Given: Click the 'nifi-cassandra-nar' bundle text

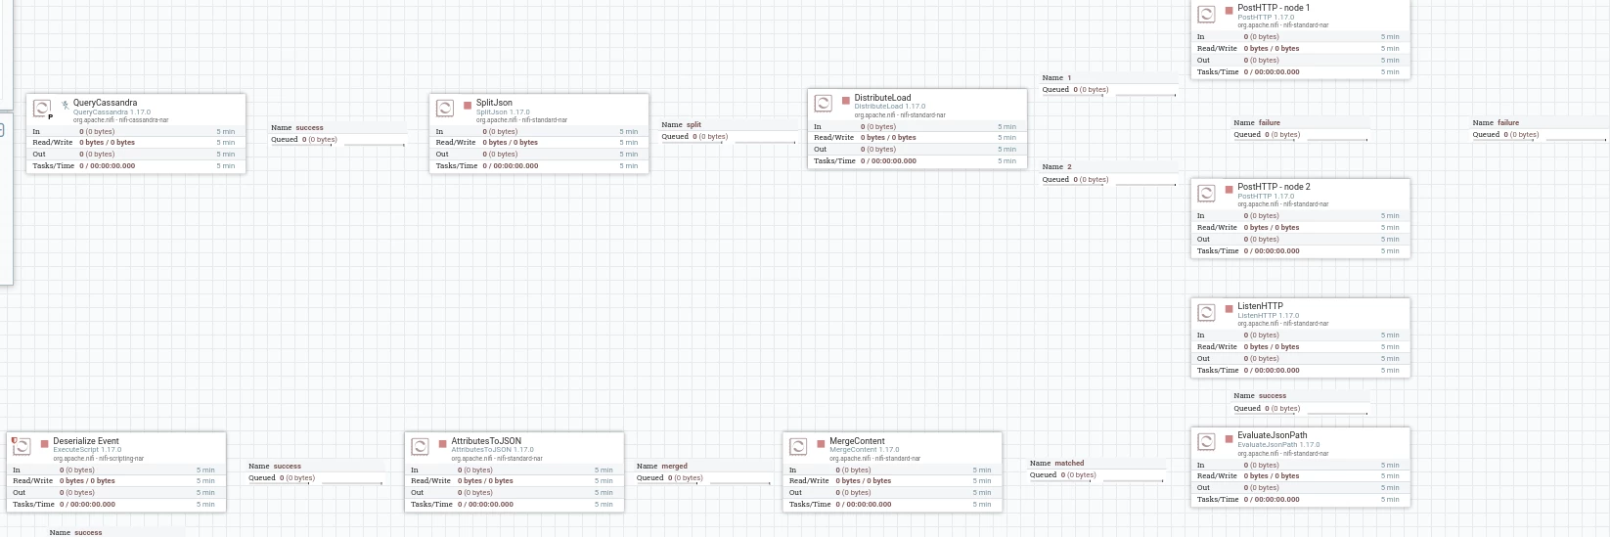Looking at the screenshot, I should pos(143,120).
